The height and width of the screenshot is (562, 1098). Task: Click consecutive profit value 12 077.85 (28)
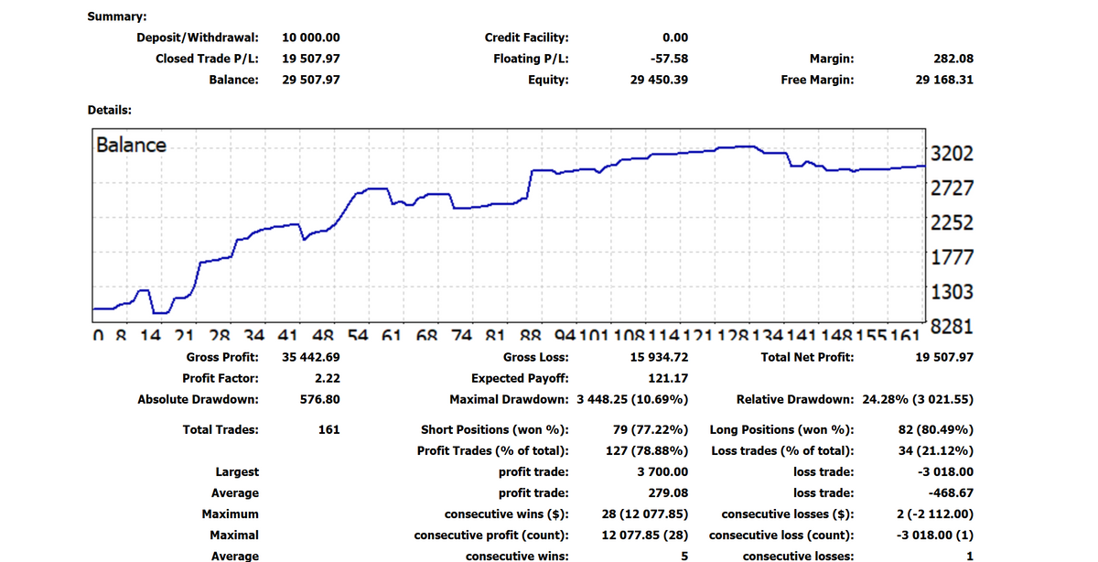tap(645, 535)
